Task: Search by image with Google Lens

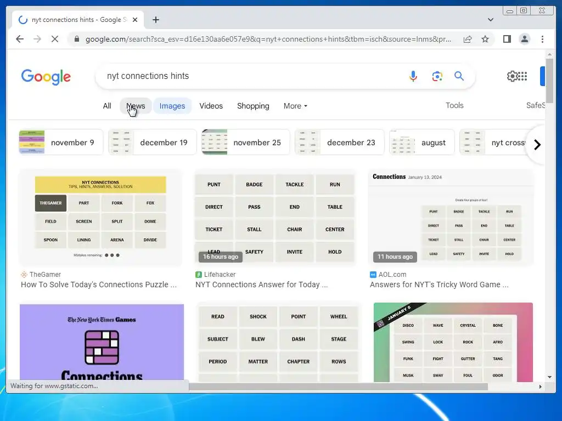Action: coord(437,76)
